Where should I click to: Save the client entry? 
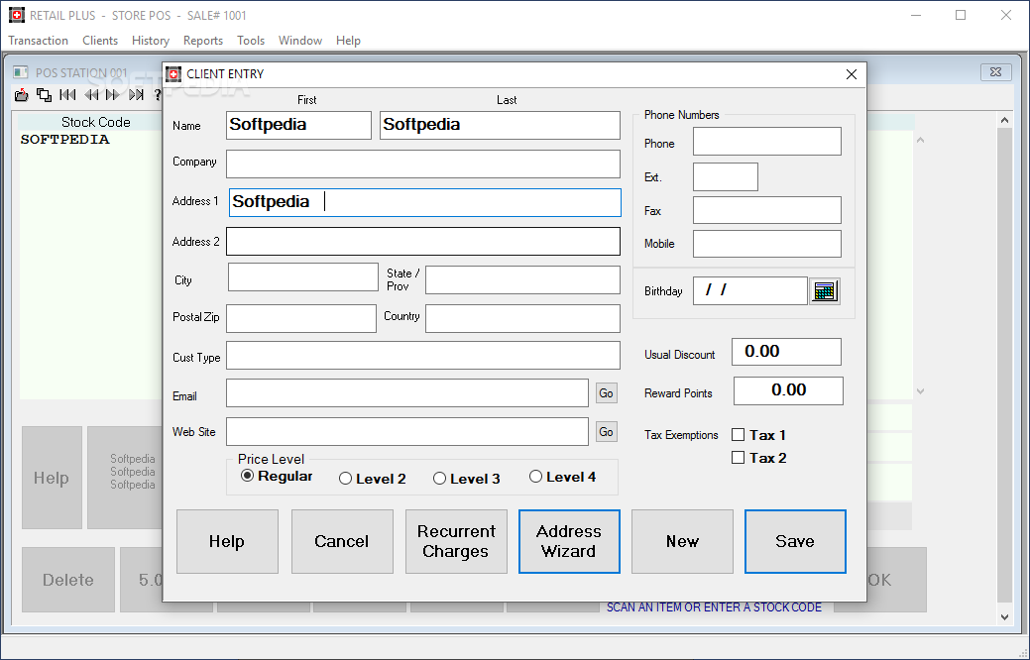point(795,541)
